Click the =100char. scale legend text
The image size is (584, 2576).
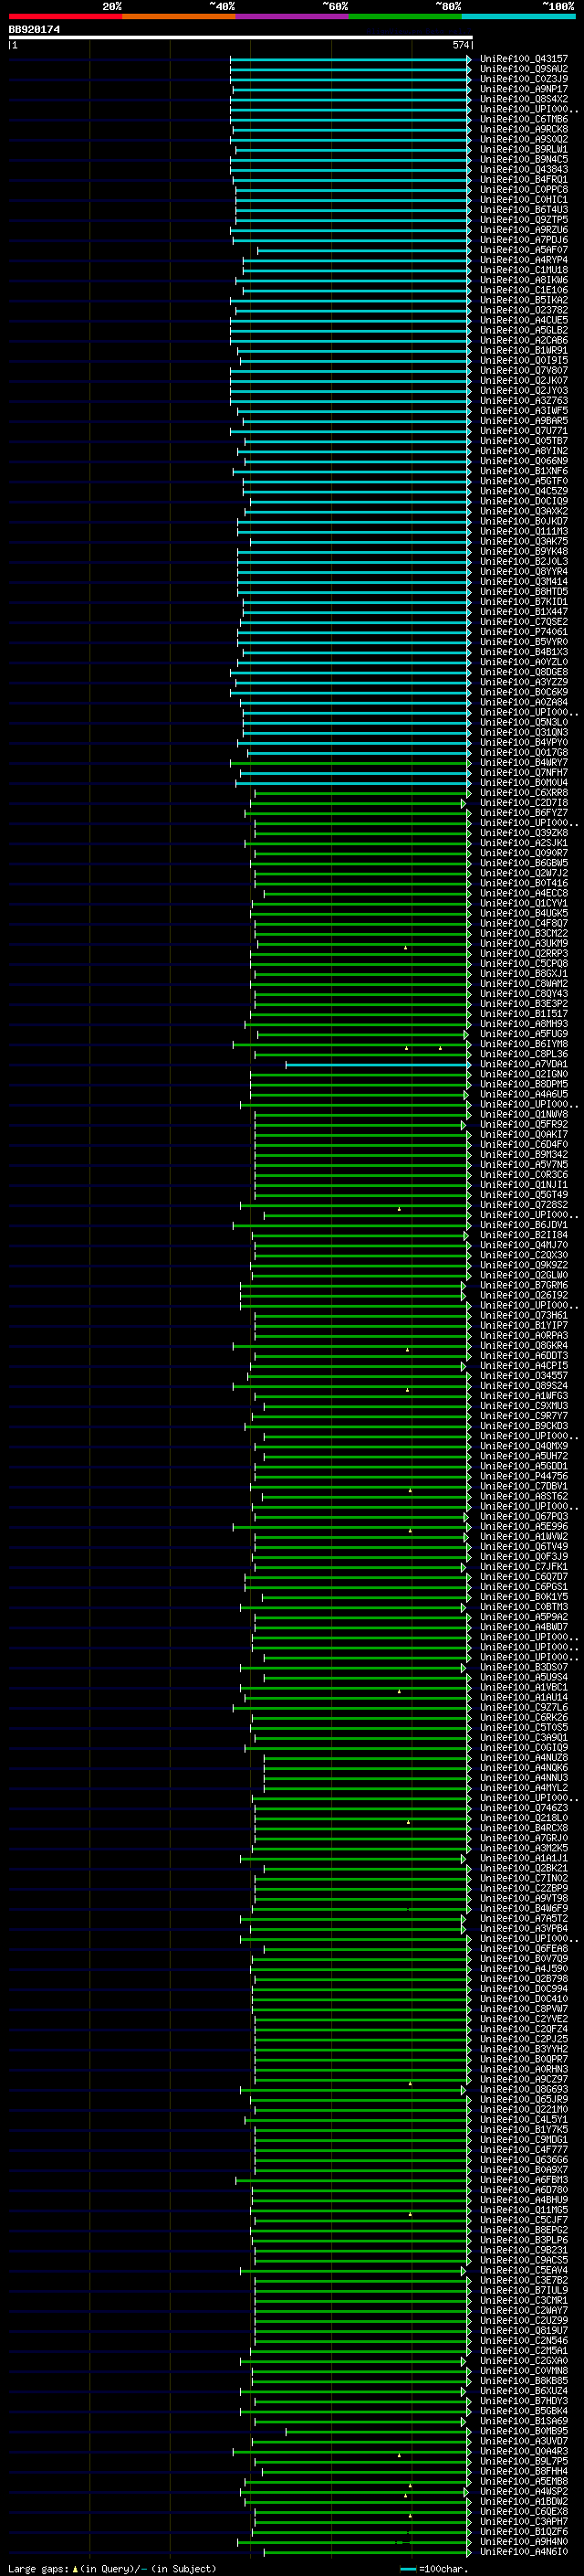(x=443, y=2568)
